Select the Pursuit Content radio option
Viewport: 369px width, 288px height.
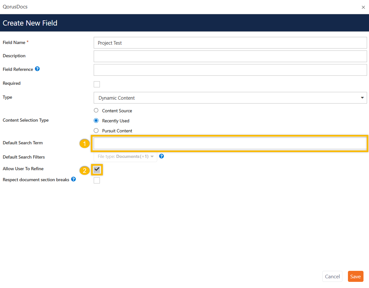tap(96, 130)
